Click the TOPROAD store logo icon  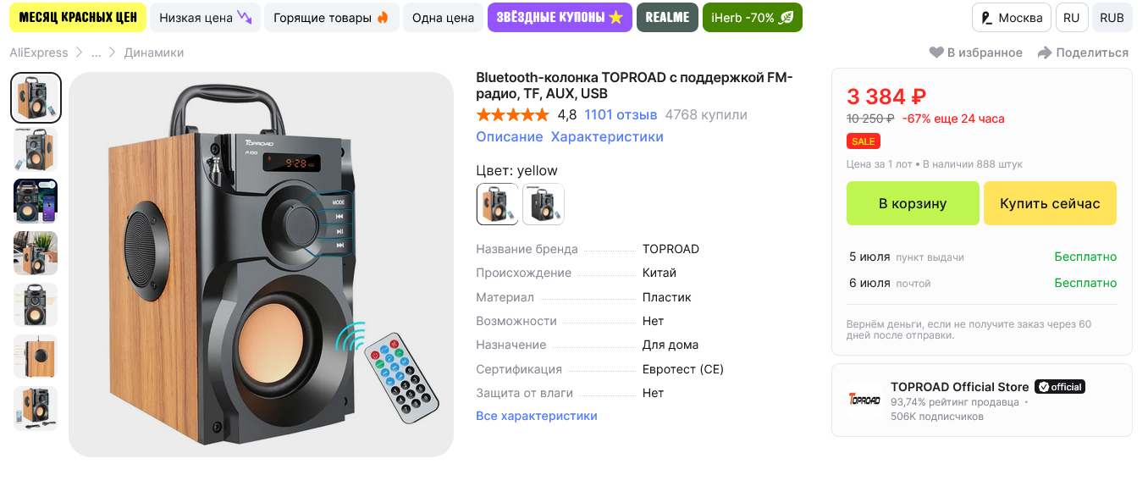click(864, 400)
